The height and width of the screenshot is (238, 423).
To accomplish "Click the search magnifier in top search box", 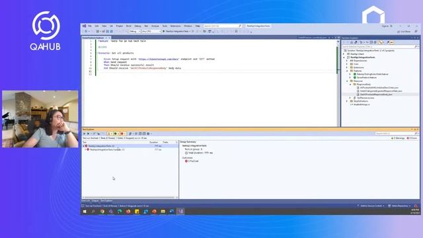I will pos(239,26).
